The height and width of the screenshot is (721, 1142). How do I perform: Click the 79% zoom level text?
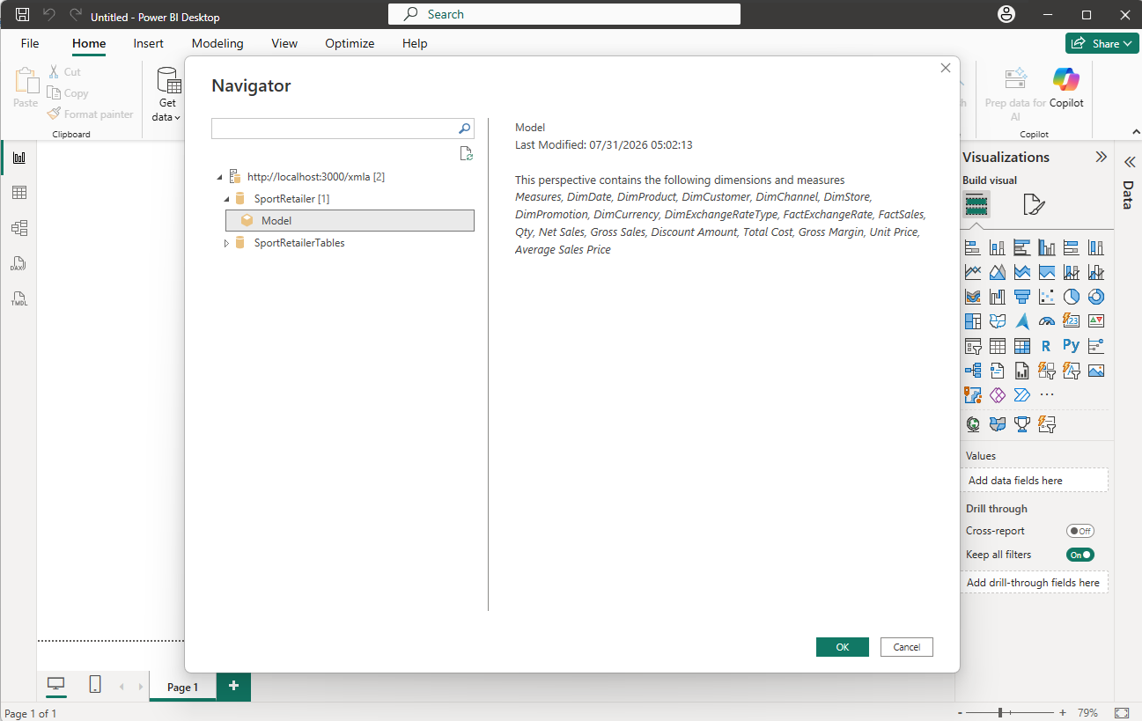1087,712
